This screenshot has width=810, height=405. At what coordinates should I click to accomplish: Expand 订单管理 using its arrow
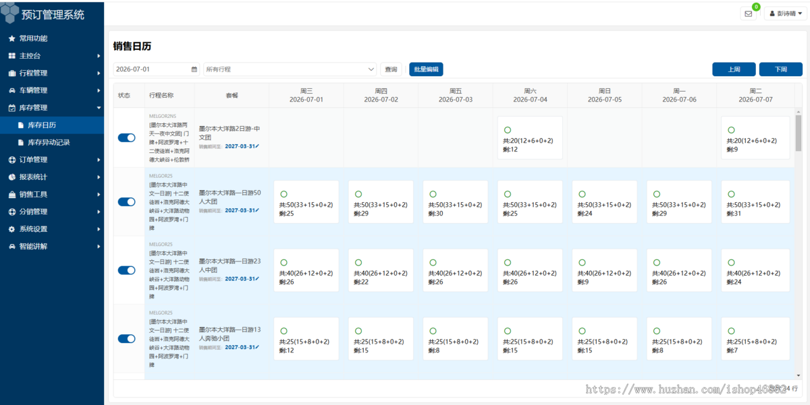(x=99, y=160)
